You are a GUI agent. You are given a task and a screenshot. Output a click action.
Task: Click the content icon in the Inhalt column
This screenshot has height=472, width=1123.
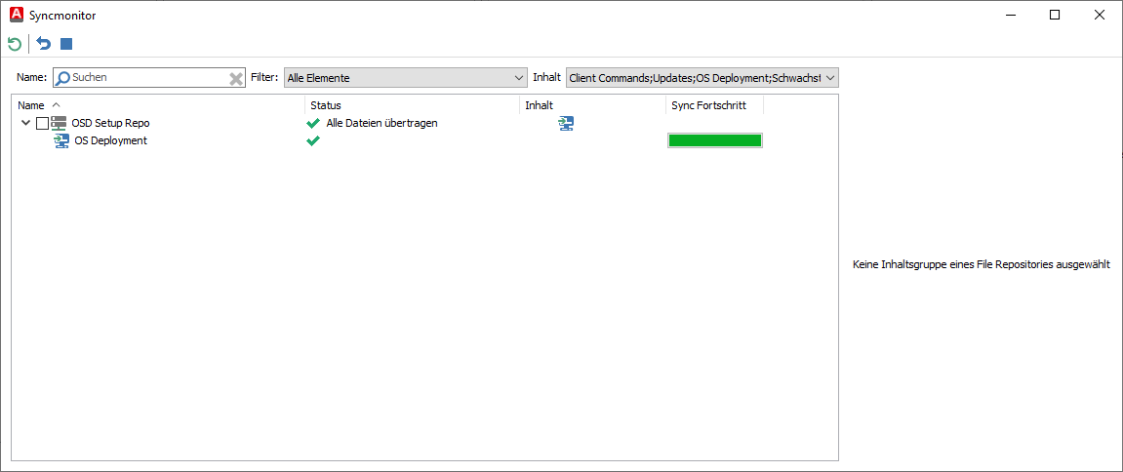pyautogui.click(x=566, y=123)
